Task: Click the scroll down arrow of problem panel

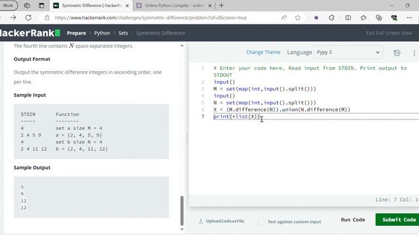Action: (x=182, y=229)
